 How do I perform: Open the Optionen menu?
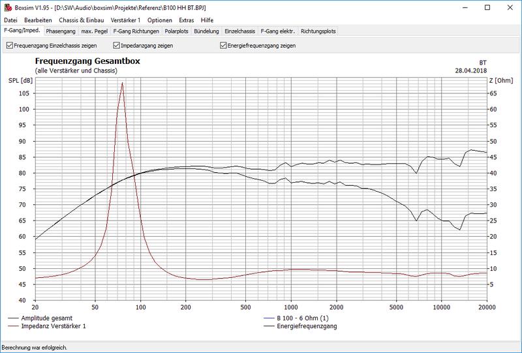[x=160, y=20]
